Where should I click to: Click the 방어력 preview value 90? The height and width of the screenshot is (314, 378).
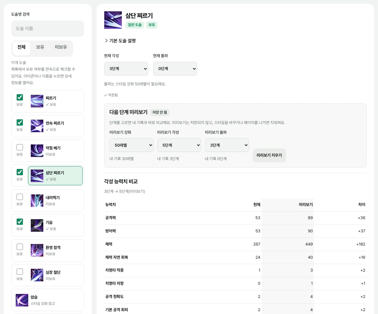pos(310,231)
